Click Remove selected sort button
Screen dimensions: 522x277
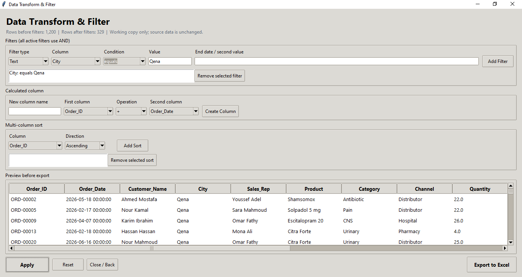[132, 160]
